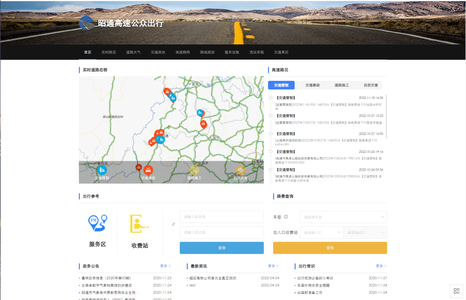
Task: Toggle 道路施工 map legend icon
Action: 194,171
